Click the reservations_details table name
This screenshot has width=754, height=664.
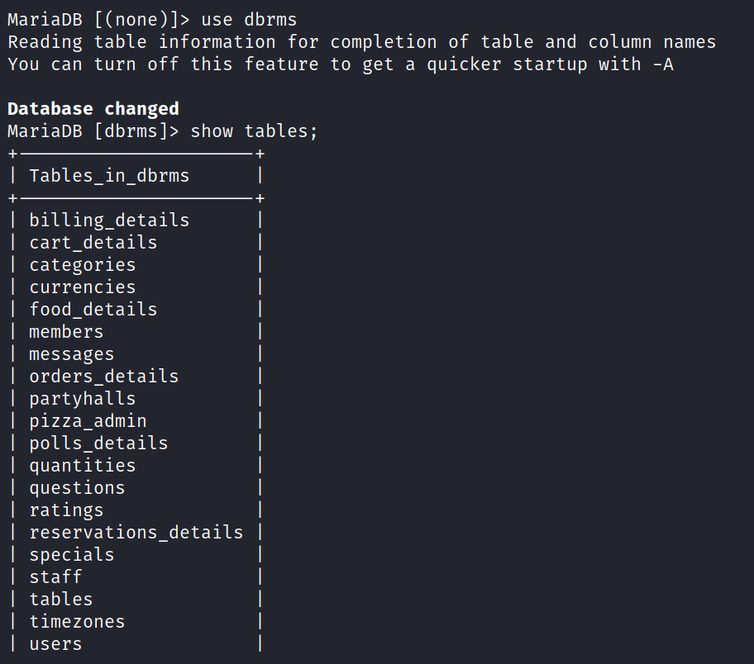[136, 533]
